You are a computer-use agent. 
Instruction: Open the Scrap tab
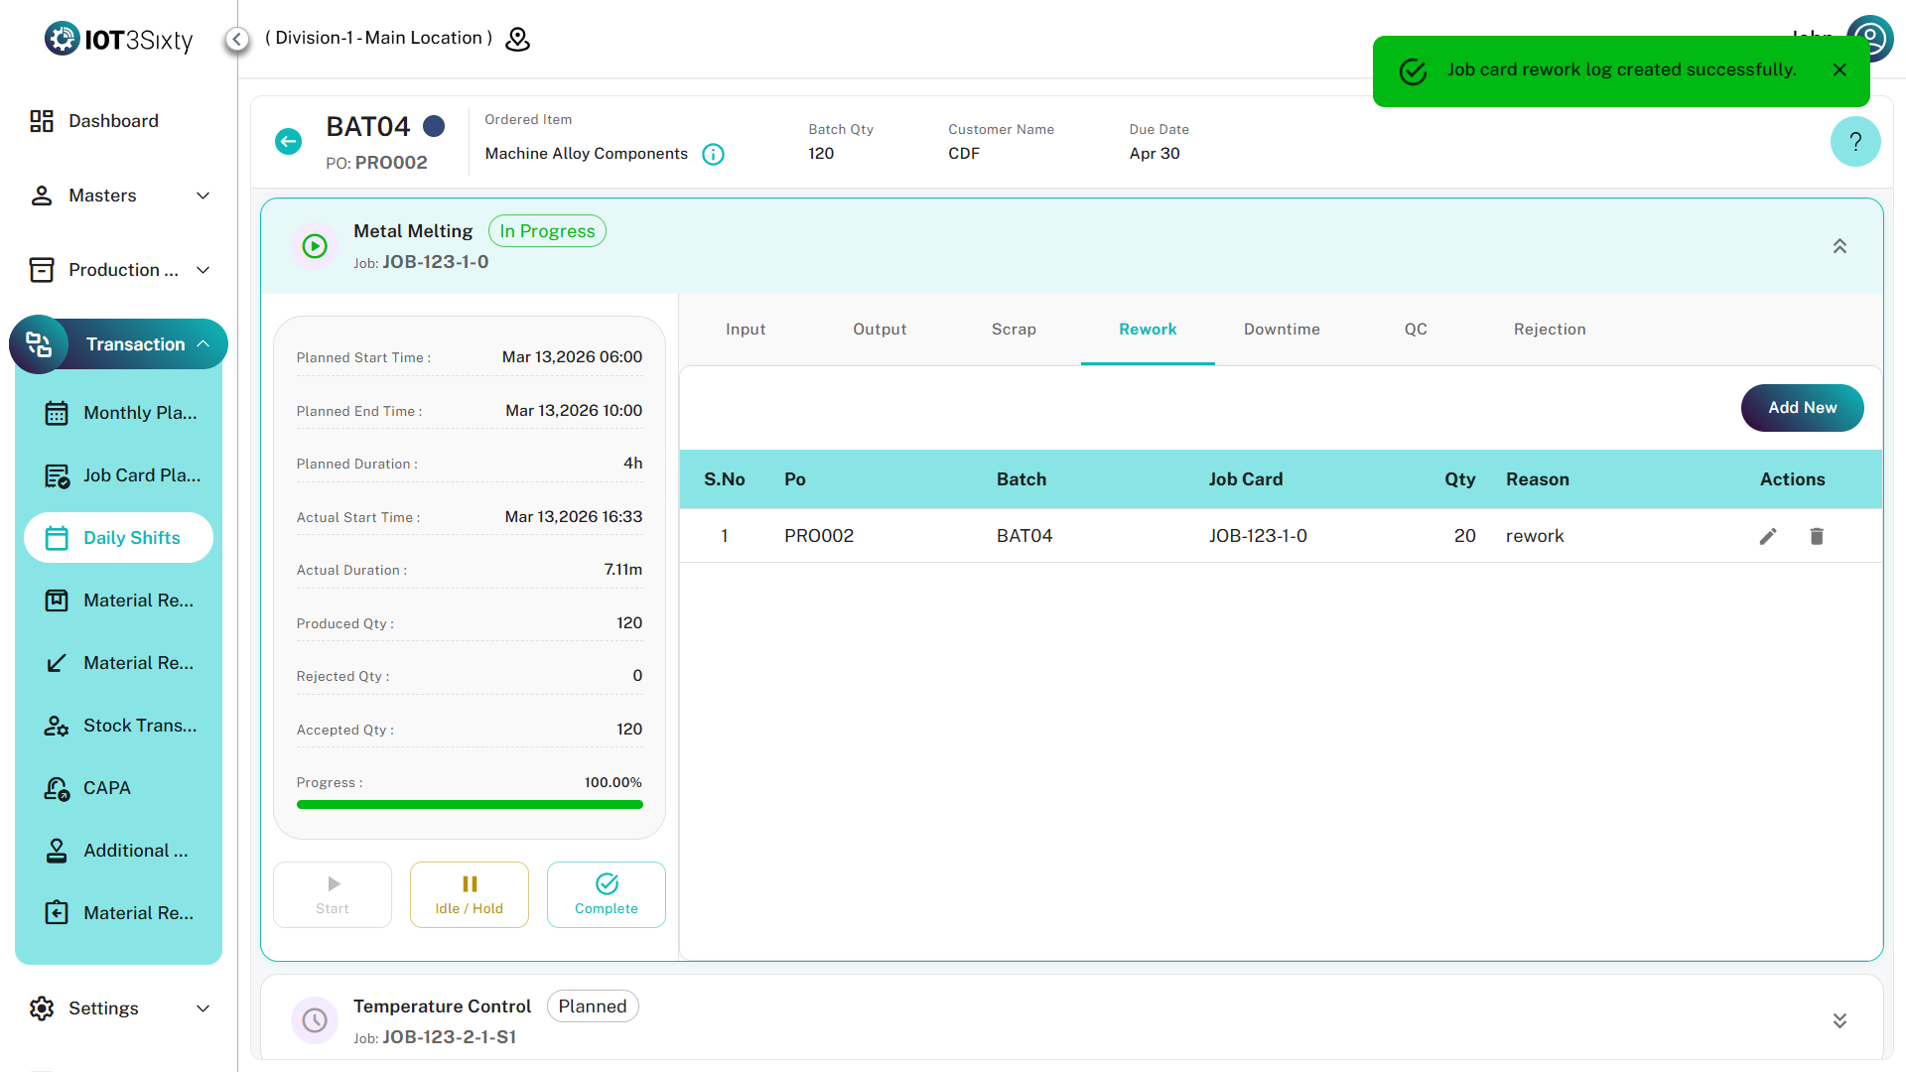tap(1014, 330)
